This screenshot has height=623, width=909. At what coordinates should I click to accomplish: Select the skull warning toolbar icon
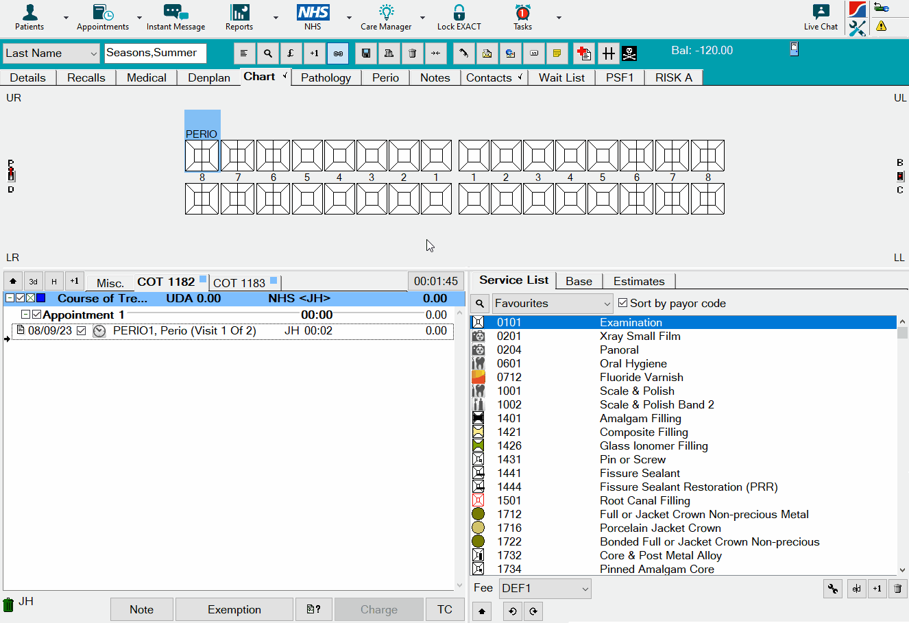(629, 53)
